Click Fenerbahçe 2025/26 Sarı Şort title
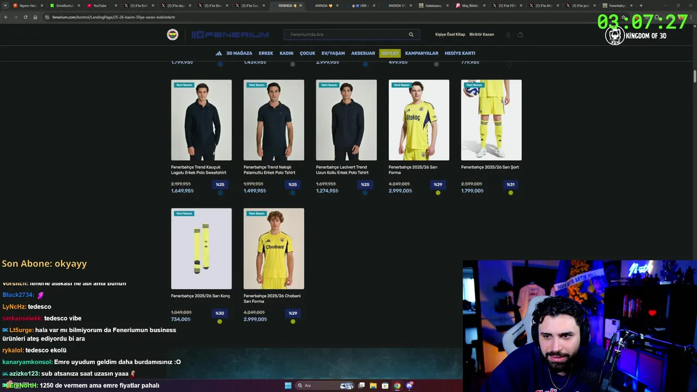Viewport: 697px width, 392px height. point(490,167)
